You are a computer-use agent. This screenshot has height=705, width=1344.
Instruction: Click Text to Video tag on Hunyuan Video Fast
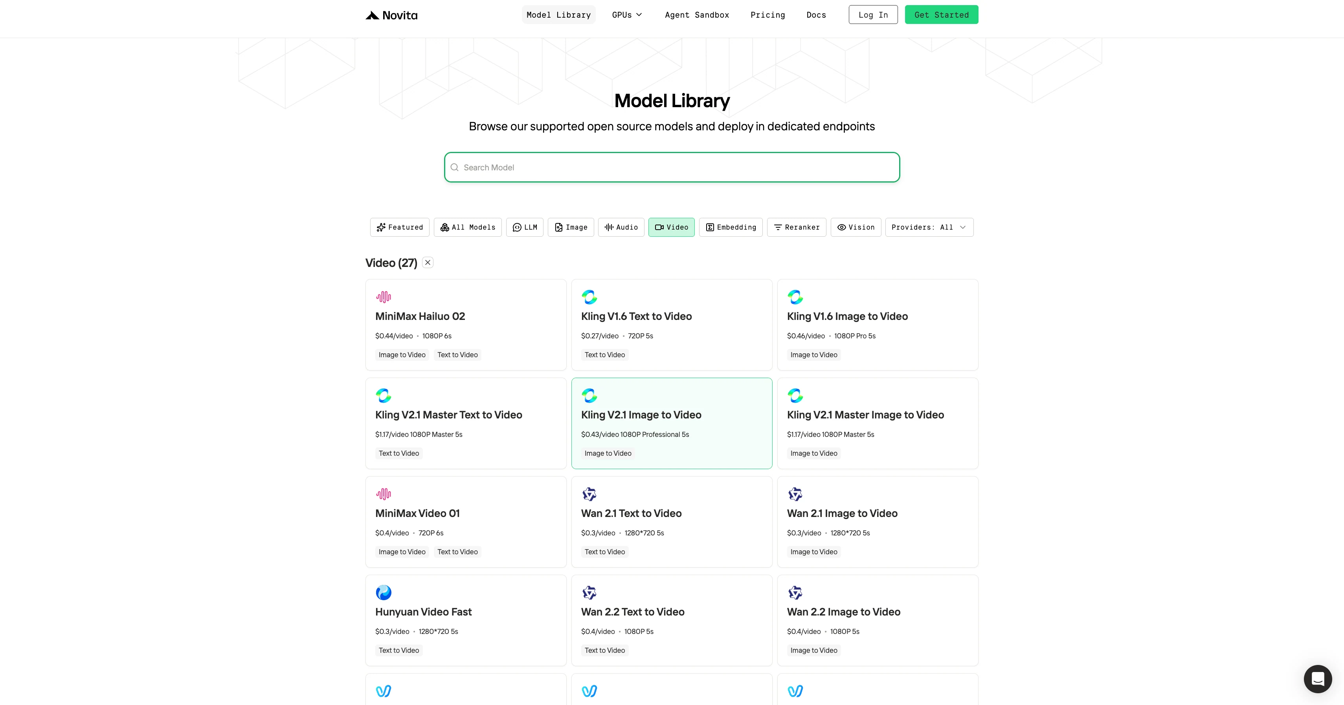[x=398, y=650]
